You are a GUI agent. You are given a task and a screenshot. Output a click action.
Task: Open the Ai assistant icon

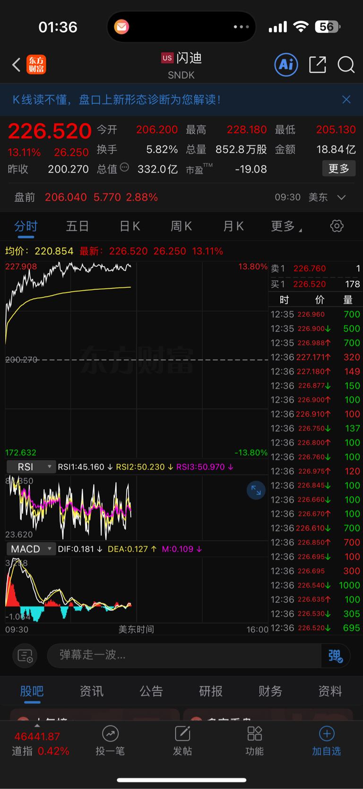pyautogui.click(x=286, y=64)
